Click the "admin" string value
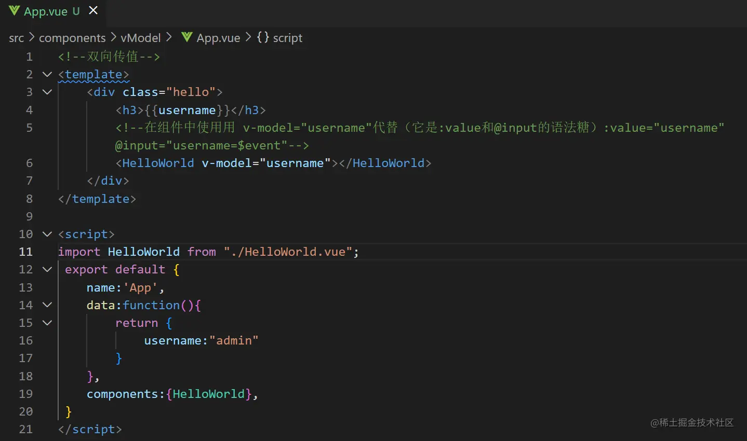This screenshot has height=441, width=747. (x=234, y=340)
